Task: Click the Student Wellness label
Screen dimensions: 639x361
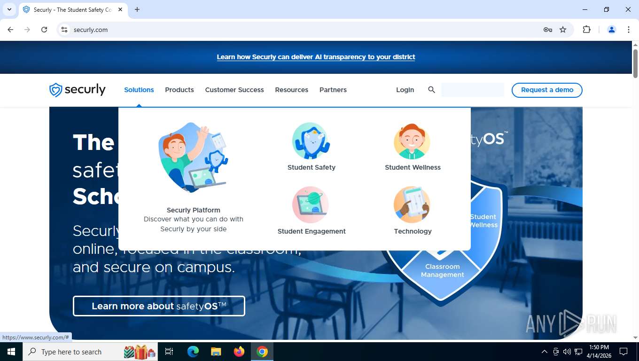Action: pyautogui.click(x=413, y=167)
